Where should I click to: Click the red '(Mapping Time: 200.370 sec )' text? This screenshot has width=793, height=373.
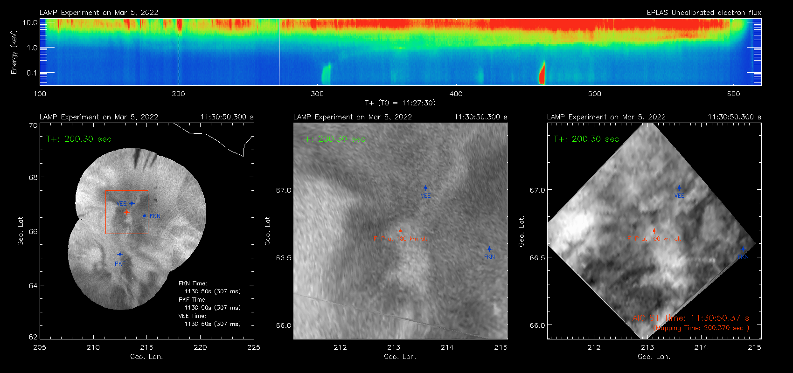tap(701, 328)
